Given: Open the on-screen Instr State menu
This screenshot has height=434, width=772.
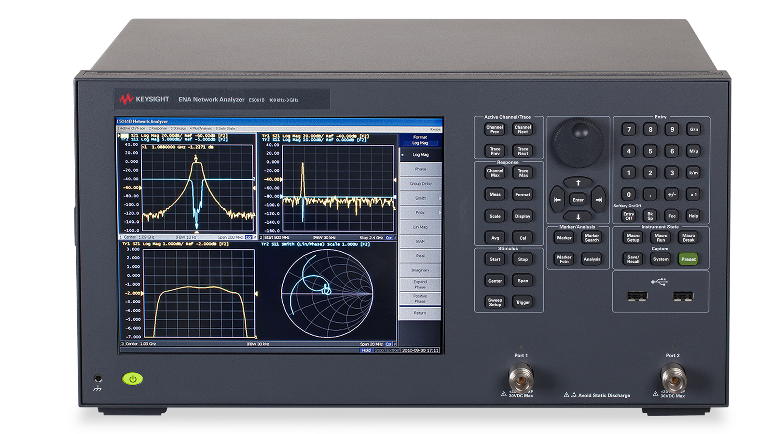Looking at the screenshot, I should pyautogui.click(x=225, y=128).
